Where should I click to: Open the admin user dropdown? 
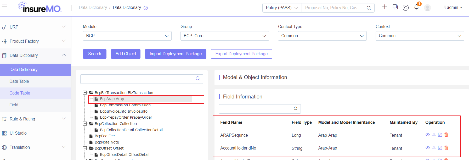[454, 8]
